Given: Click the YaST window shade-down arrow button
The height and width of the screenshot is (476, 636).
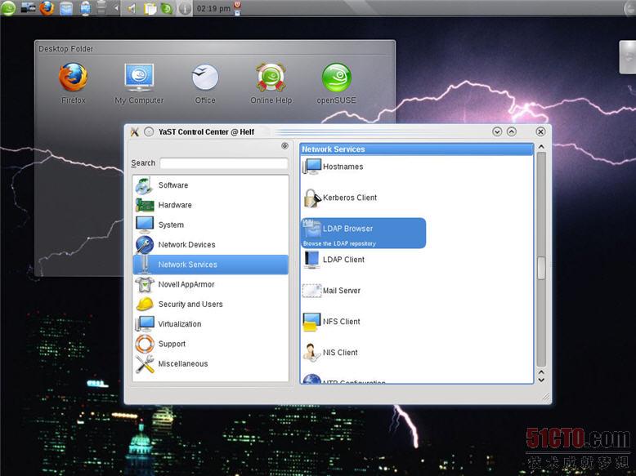Looking at the screenshot, I should point(497,131).
